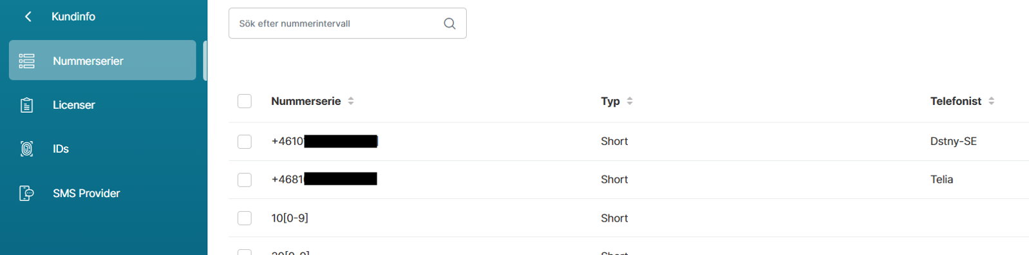Click the SMS Provider icon
Screen dimensions: 1029x255
coord(26,193)
